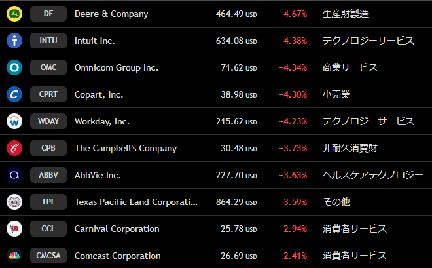Select the CMCSA ticker badge
The height and width of the screenshot is (268, 432).
[x=48, y=256]
